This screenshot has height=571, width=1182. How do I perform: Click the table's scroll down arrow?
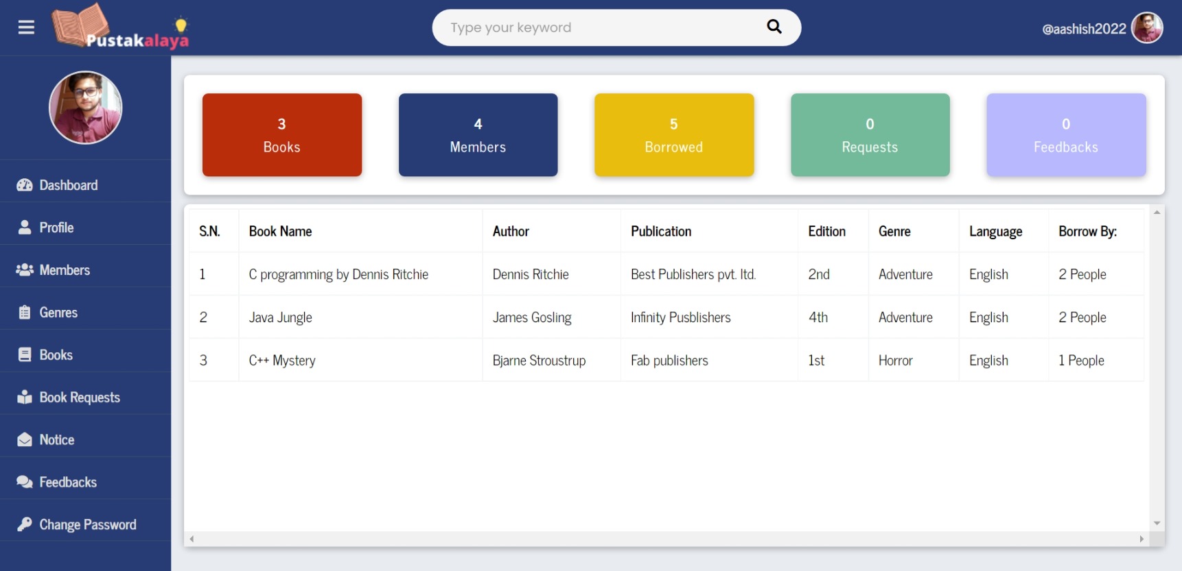(x=1157, y=524)
